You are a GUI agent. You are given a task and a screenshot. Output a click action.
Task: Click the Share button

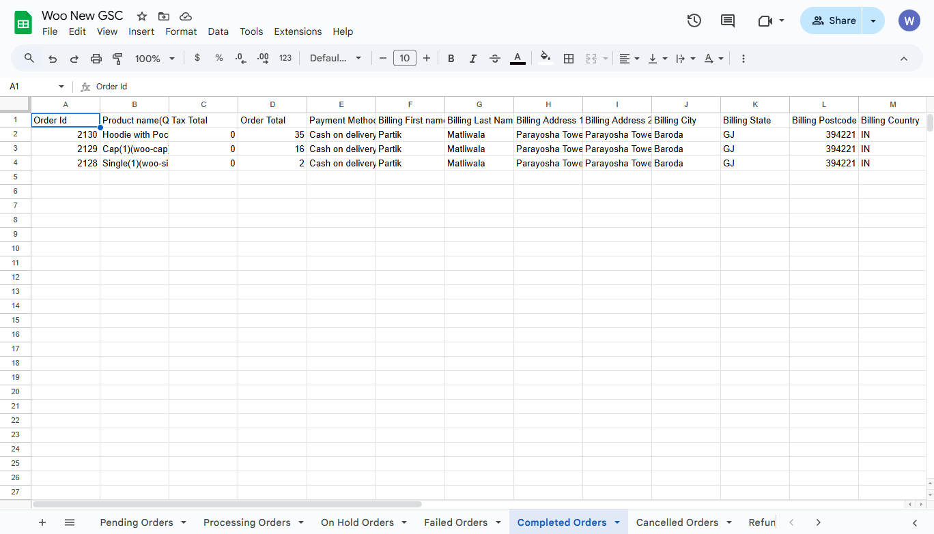(x=833, y=20)
